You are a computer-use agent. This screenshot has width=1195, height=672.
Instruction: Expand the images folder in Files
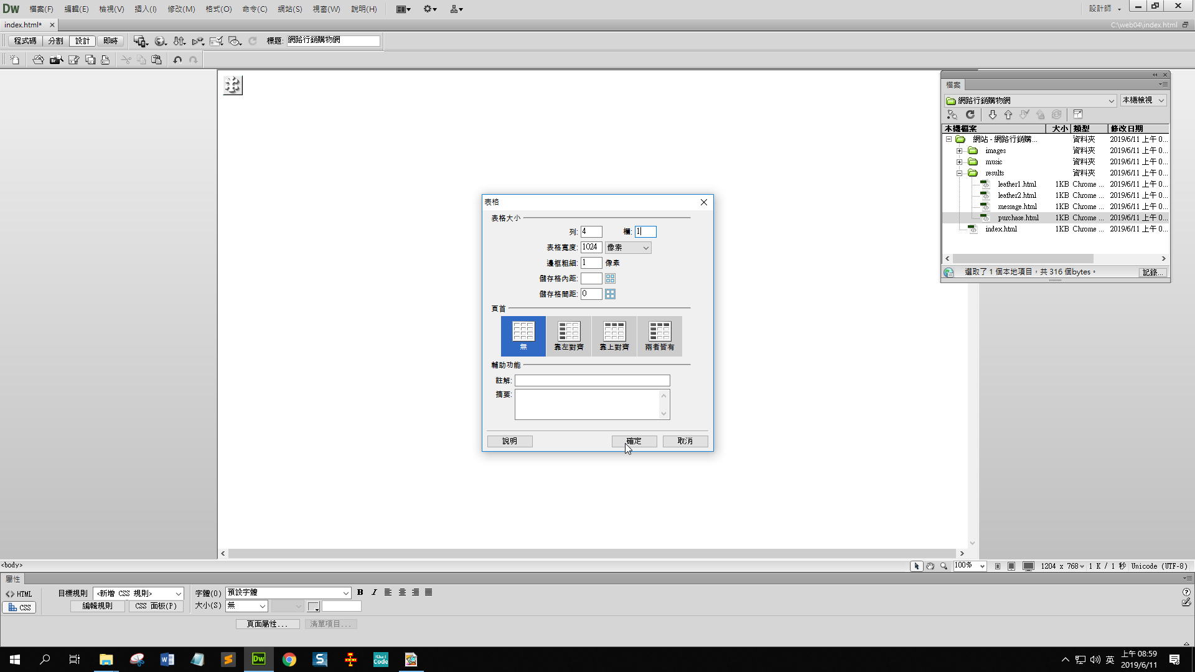tap(959, 151)
